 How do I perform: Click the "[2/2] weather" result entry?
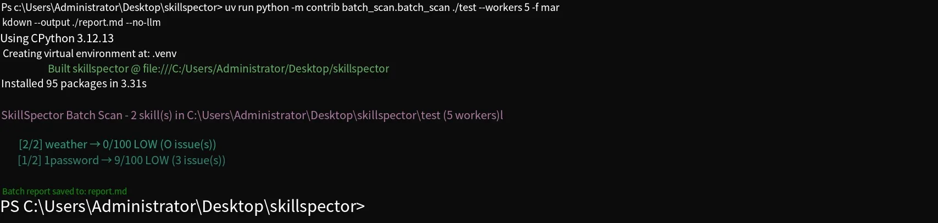[53, 144]
